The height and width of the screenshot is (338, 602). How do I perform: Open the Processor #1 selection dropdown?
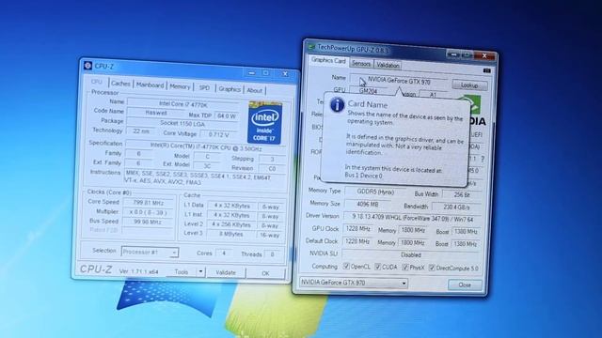coord(150,252)
